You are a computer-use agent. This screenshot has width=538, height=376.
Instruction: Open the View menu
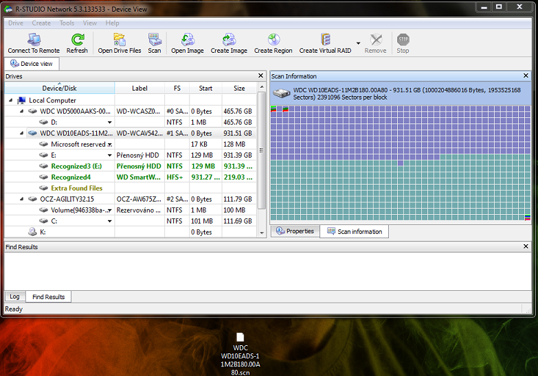pyautogui.click(x=89, y=23)
